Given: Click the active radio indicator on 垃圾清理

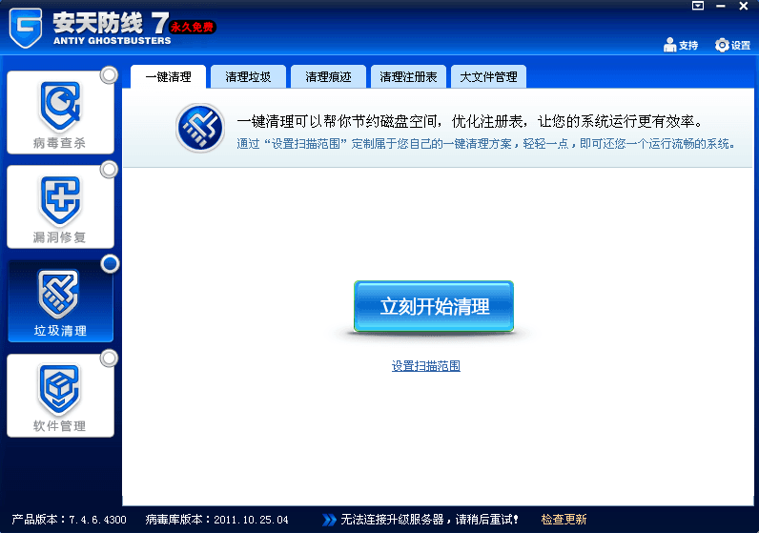Looking at the screenshot, I should click(111, 264).
